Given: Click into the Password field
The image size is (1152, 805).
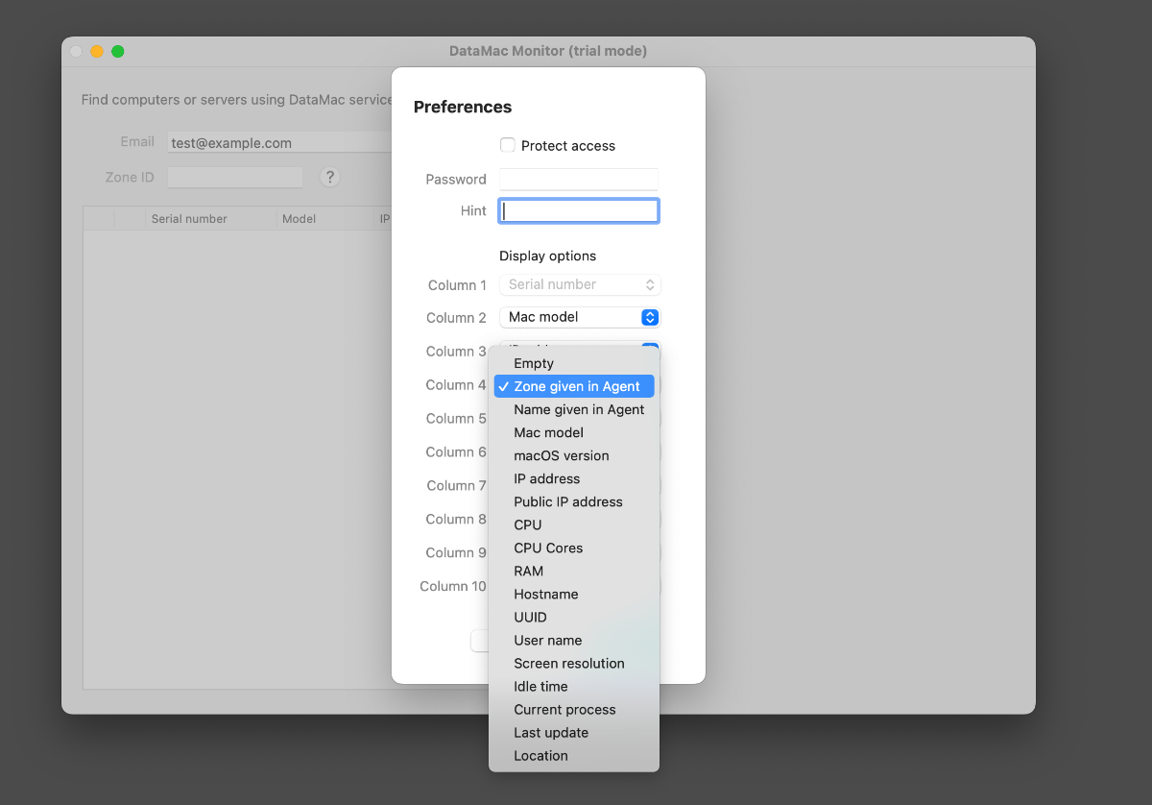Looking at the screenshot, I should pos(579,179).
